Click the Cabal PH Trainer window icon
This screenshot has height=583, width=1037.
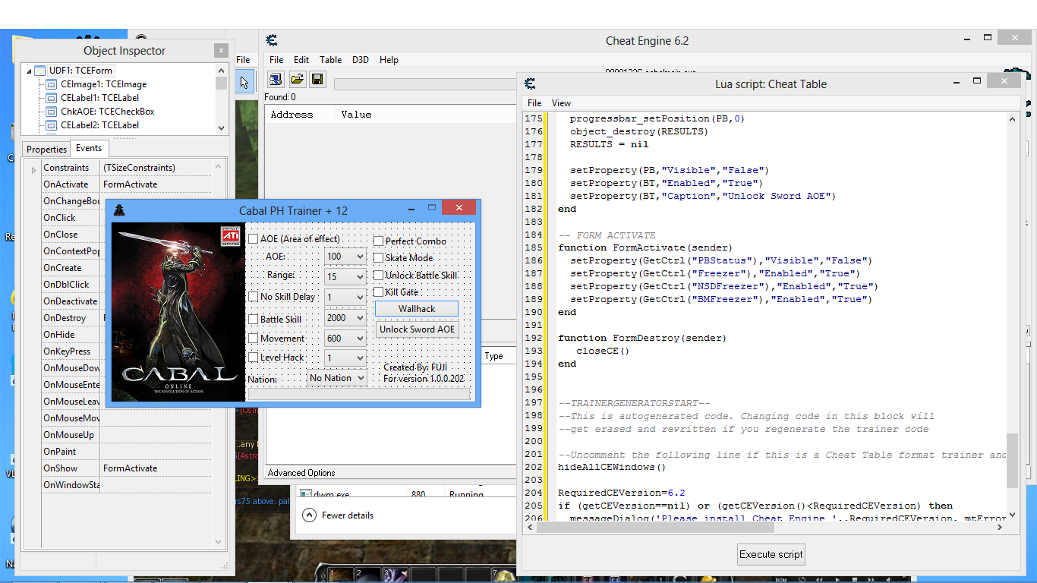(118, 210)
